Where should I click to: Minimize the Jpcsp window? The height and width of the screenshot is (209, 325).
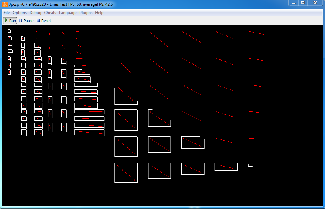pos(294,3)
